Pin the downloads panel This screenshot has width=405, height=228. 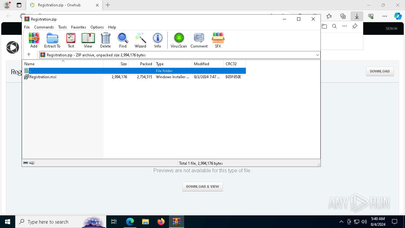tap(355, 26)
